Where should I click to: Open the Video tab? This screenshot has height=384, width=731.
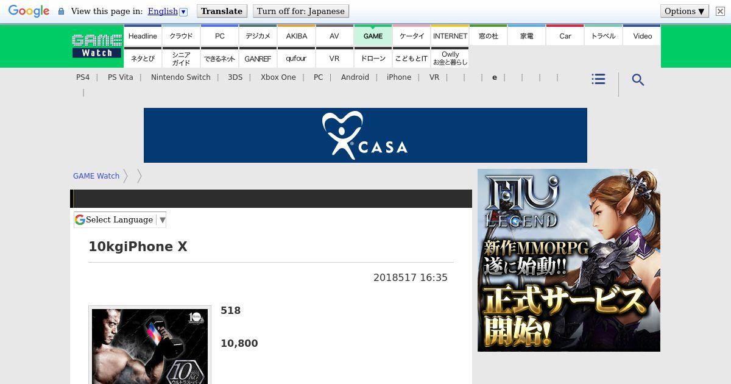[x=642, y=35]
